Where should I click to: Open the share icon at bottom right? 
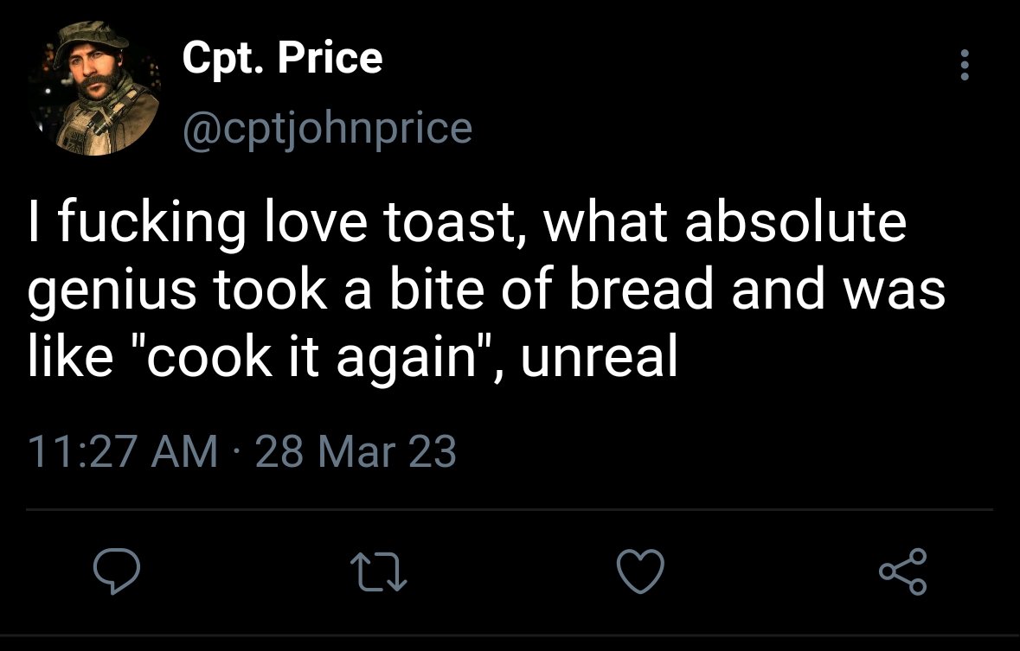pyautogui.click(x=903, y=571)
